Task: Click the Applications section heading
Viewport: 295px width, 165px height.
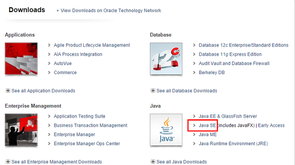Action: coord(20,35)
